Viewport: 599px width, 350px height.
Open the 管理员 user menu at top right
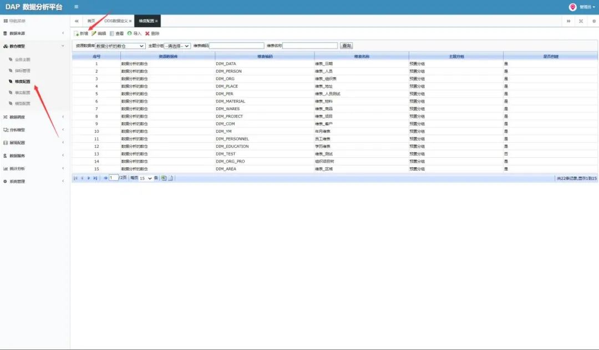click(x=587, y=7)
